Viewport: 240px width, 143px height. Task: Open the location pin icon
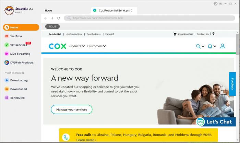tap(213, 34)
